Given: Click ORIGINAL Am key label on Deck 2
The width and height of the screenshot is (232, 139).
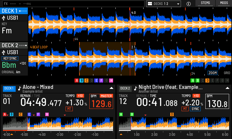Looking at the screenshot, I should tap(11, 72).
